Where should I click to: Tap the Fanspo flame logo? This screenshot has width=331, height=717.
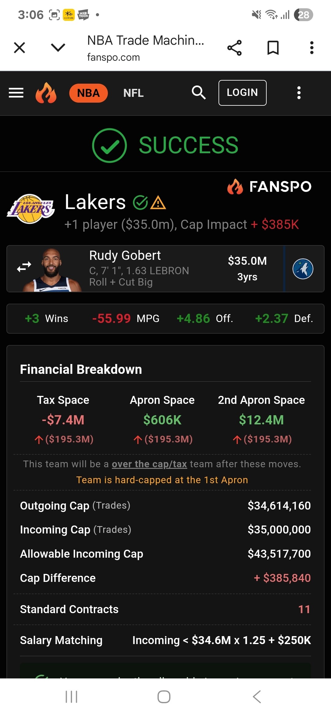coord(46,93)
